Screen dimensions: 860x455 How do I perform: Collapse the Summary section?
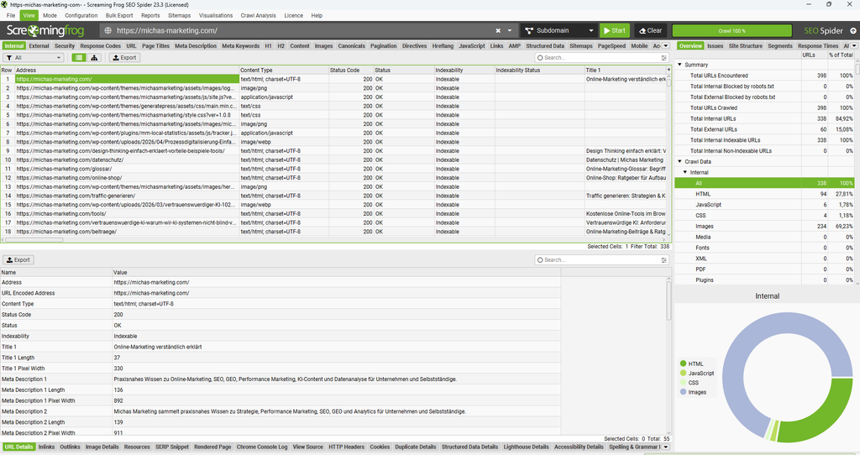click(x=680, y=65)
